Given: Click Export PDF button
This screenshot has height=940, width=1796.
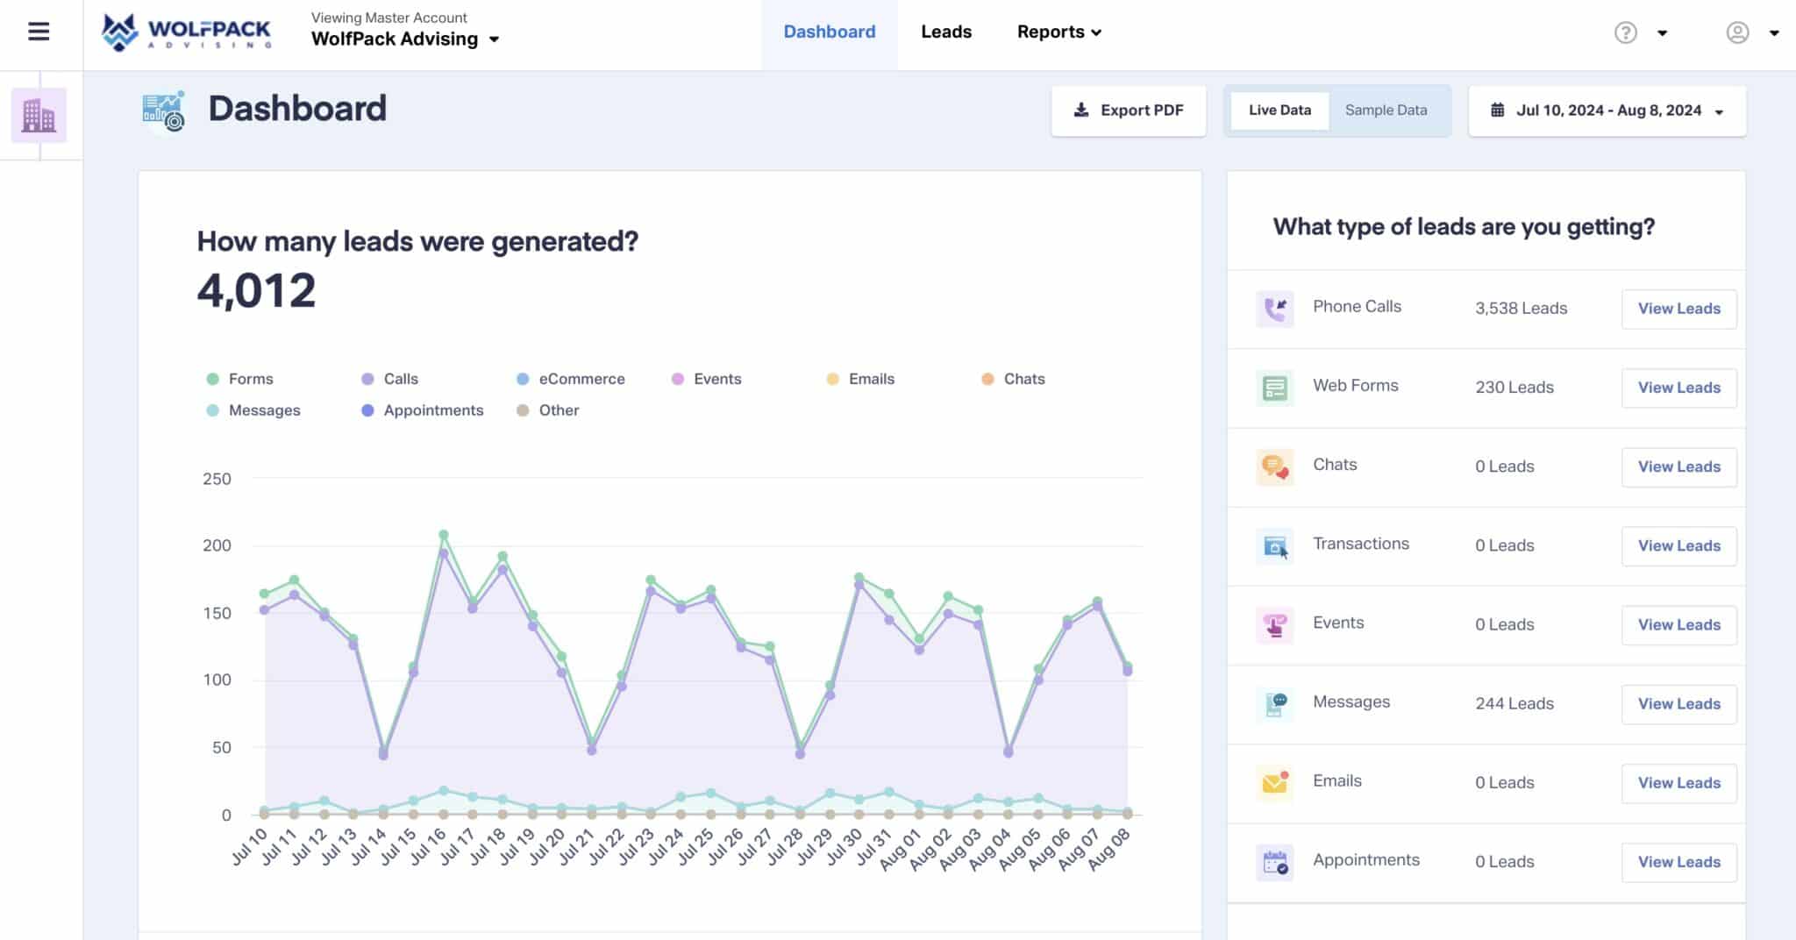Looking at the screenshot, I should [1128, 110].
